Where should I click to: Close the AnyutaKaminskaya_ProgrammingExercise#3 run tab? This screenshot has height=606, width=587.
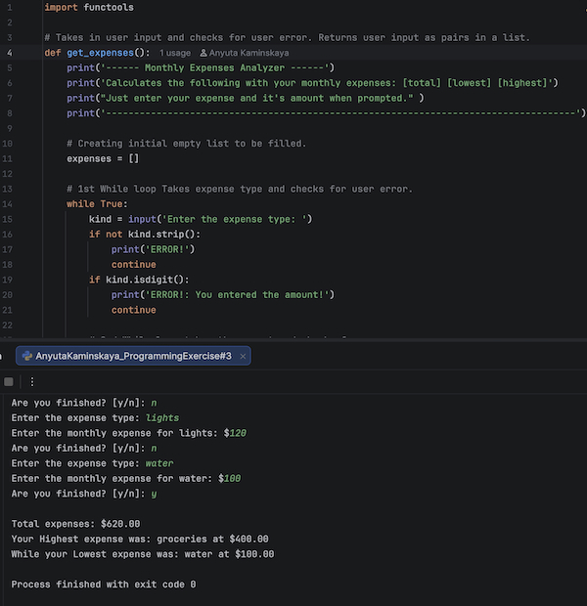pyautogui.click(x=243, y=357)
